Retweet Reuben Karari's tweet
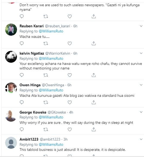Screen dimensions: 144x159 click(x=46, y=44)
